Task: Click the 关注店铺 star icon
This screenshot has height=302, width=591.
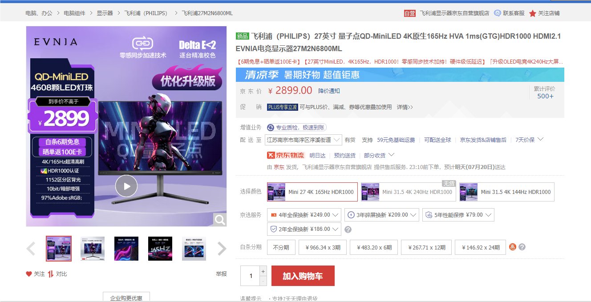Action: tap(533, 13)
